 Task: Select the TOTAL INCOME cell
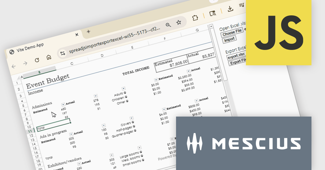[x=136, y=70]
